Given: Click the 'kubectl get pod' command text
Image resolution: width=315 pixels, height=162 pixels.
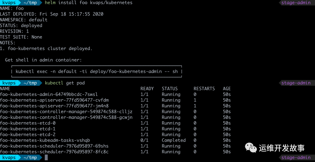Looking at the screenshot, I should tap(65, 83).
